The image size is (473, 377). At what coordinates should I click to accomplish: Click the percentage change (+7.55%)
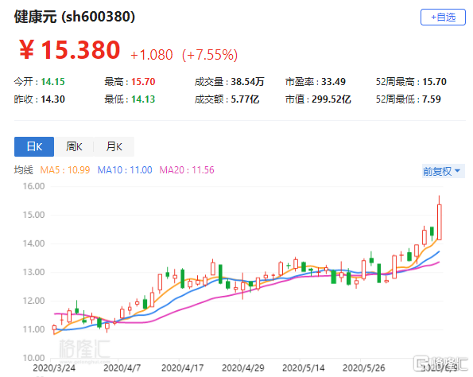(x=210, y=55)
